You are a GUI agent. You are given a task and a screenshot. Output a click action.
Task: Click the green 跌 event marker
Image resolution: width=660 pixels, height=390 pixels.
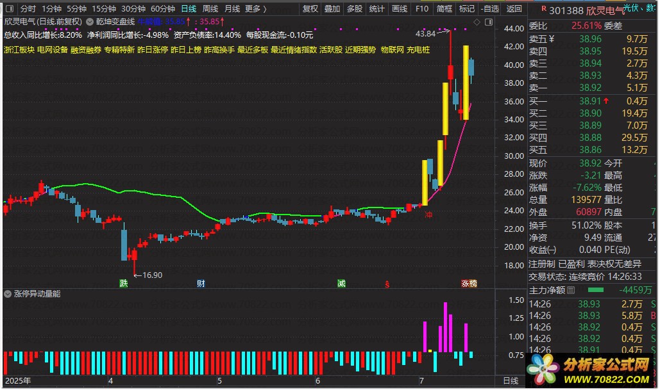123,283
